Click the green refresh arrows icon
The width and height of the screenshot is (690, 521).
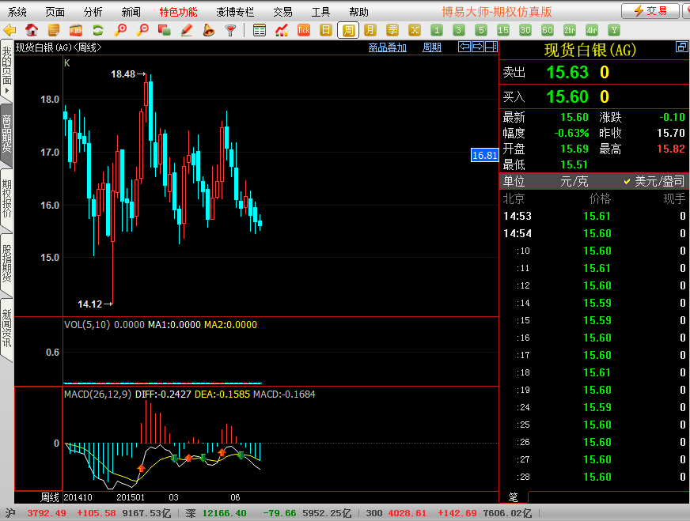click(98, 30)
